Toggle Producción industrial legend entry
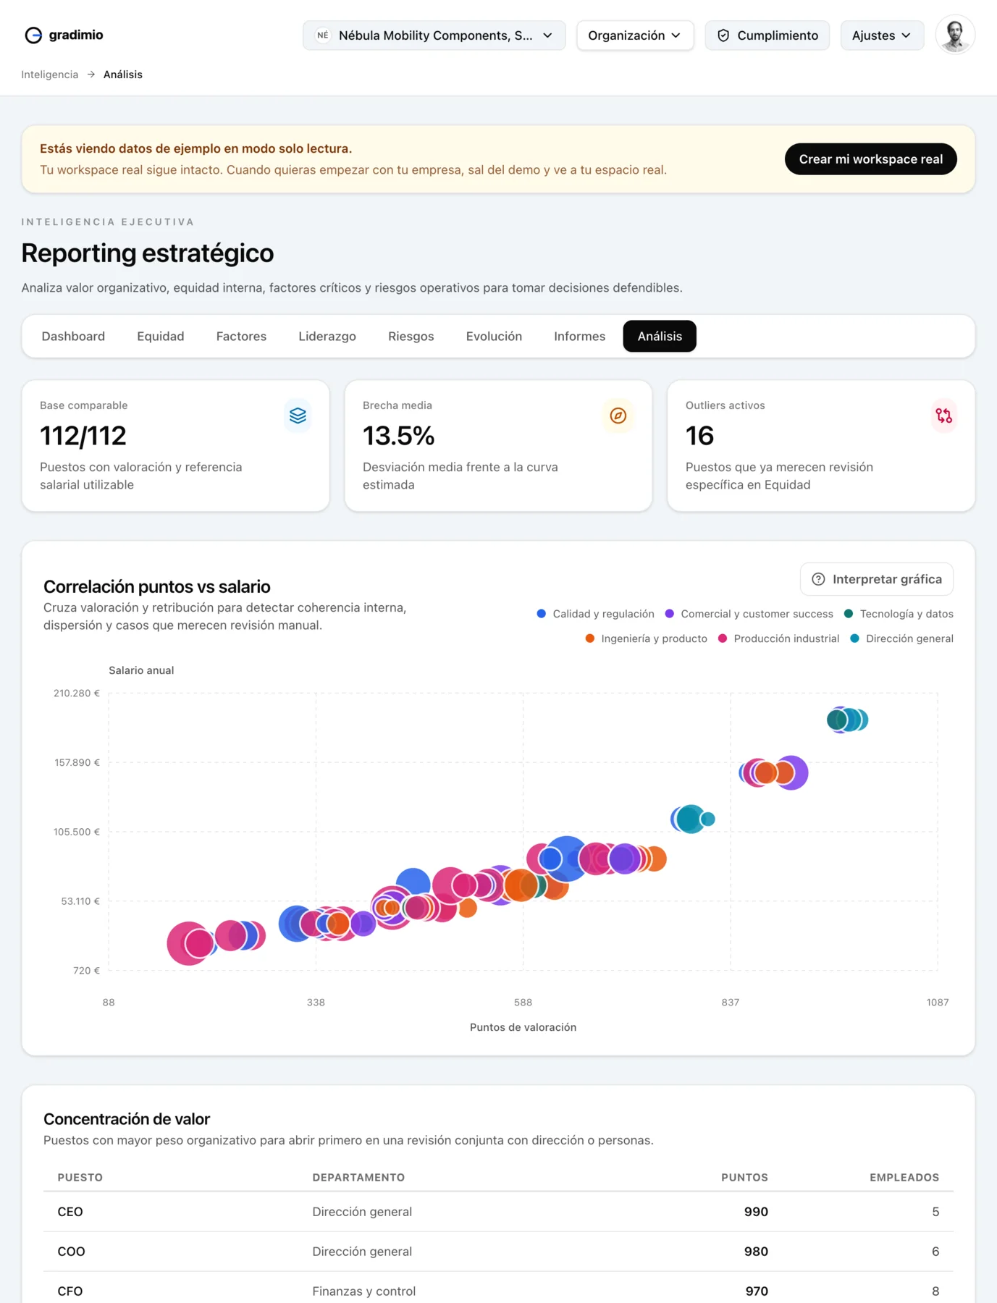 778,638
